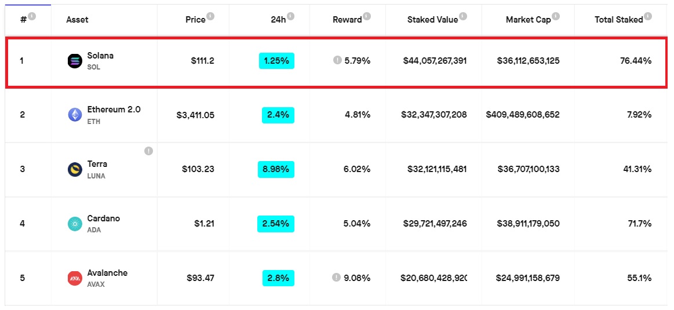Viewport: 674px width, 310px height.
Task: Click the Solana coin logo icon
Action: pyautogui.click(x=75, y=61)
